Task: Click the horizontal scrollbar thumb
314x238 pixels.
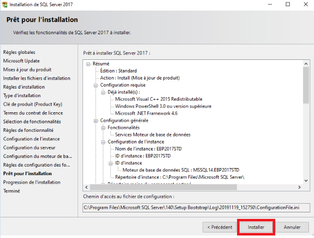Action: 164,187
